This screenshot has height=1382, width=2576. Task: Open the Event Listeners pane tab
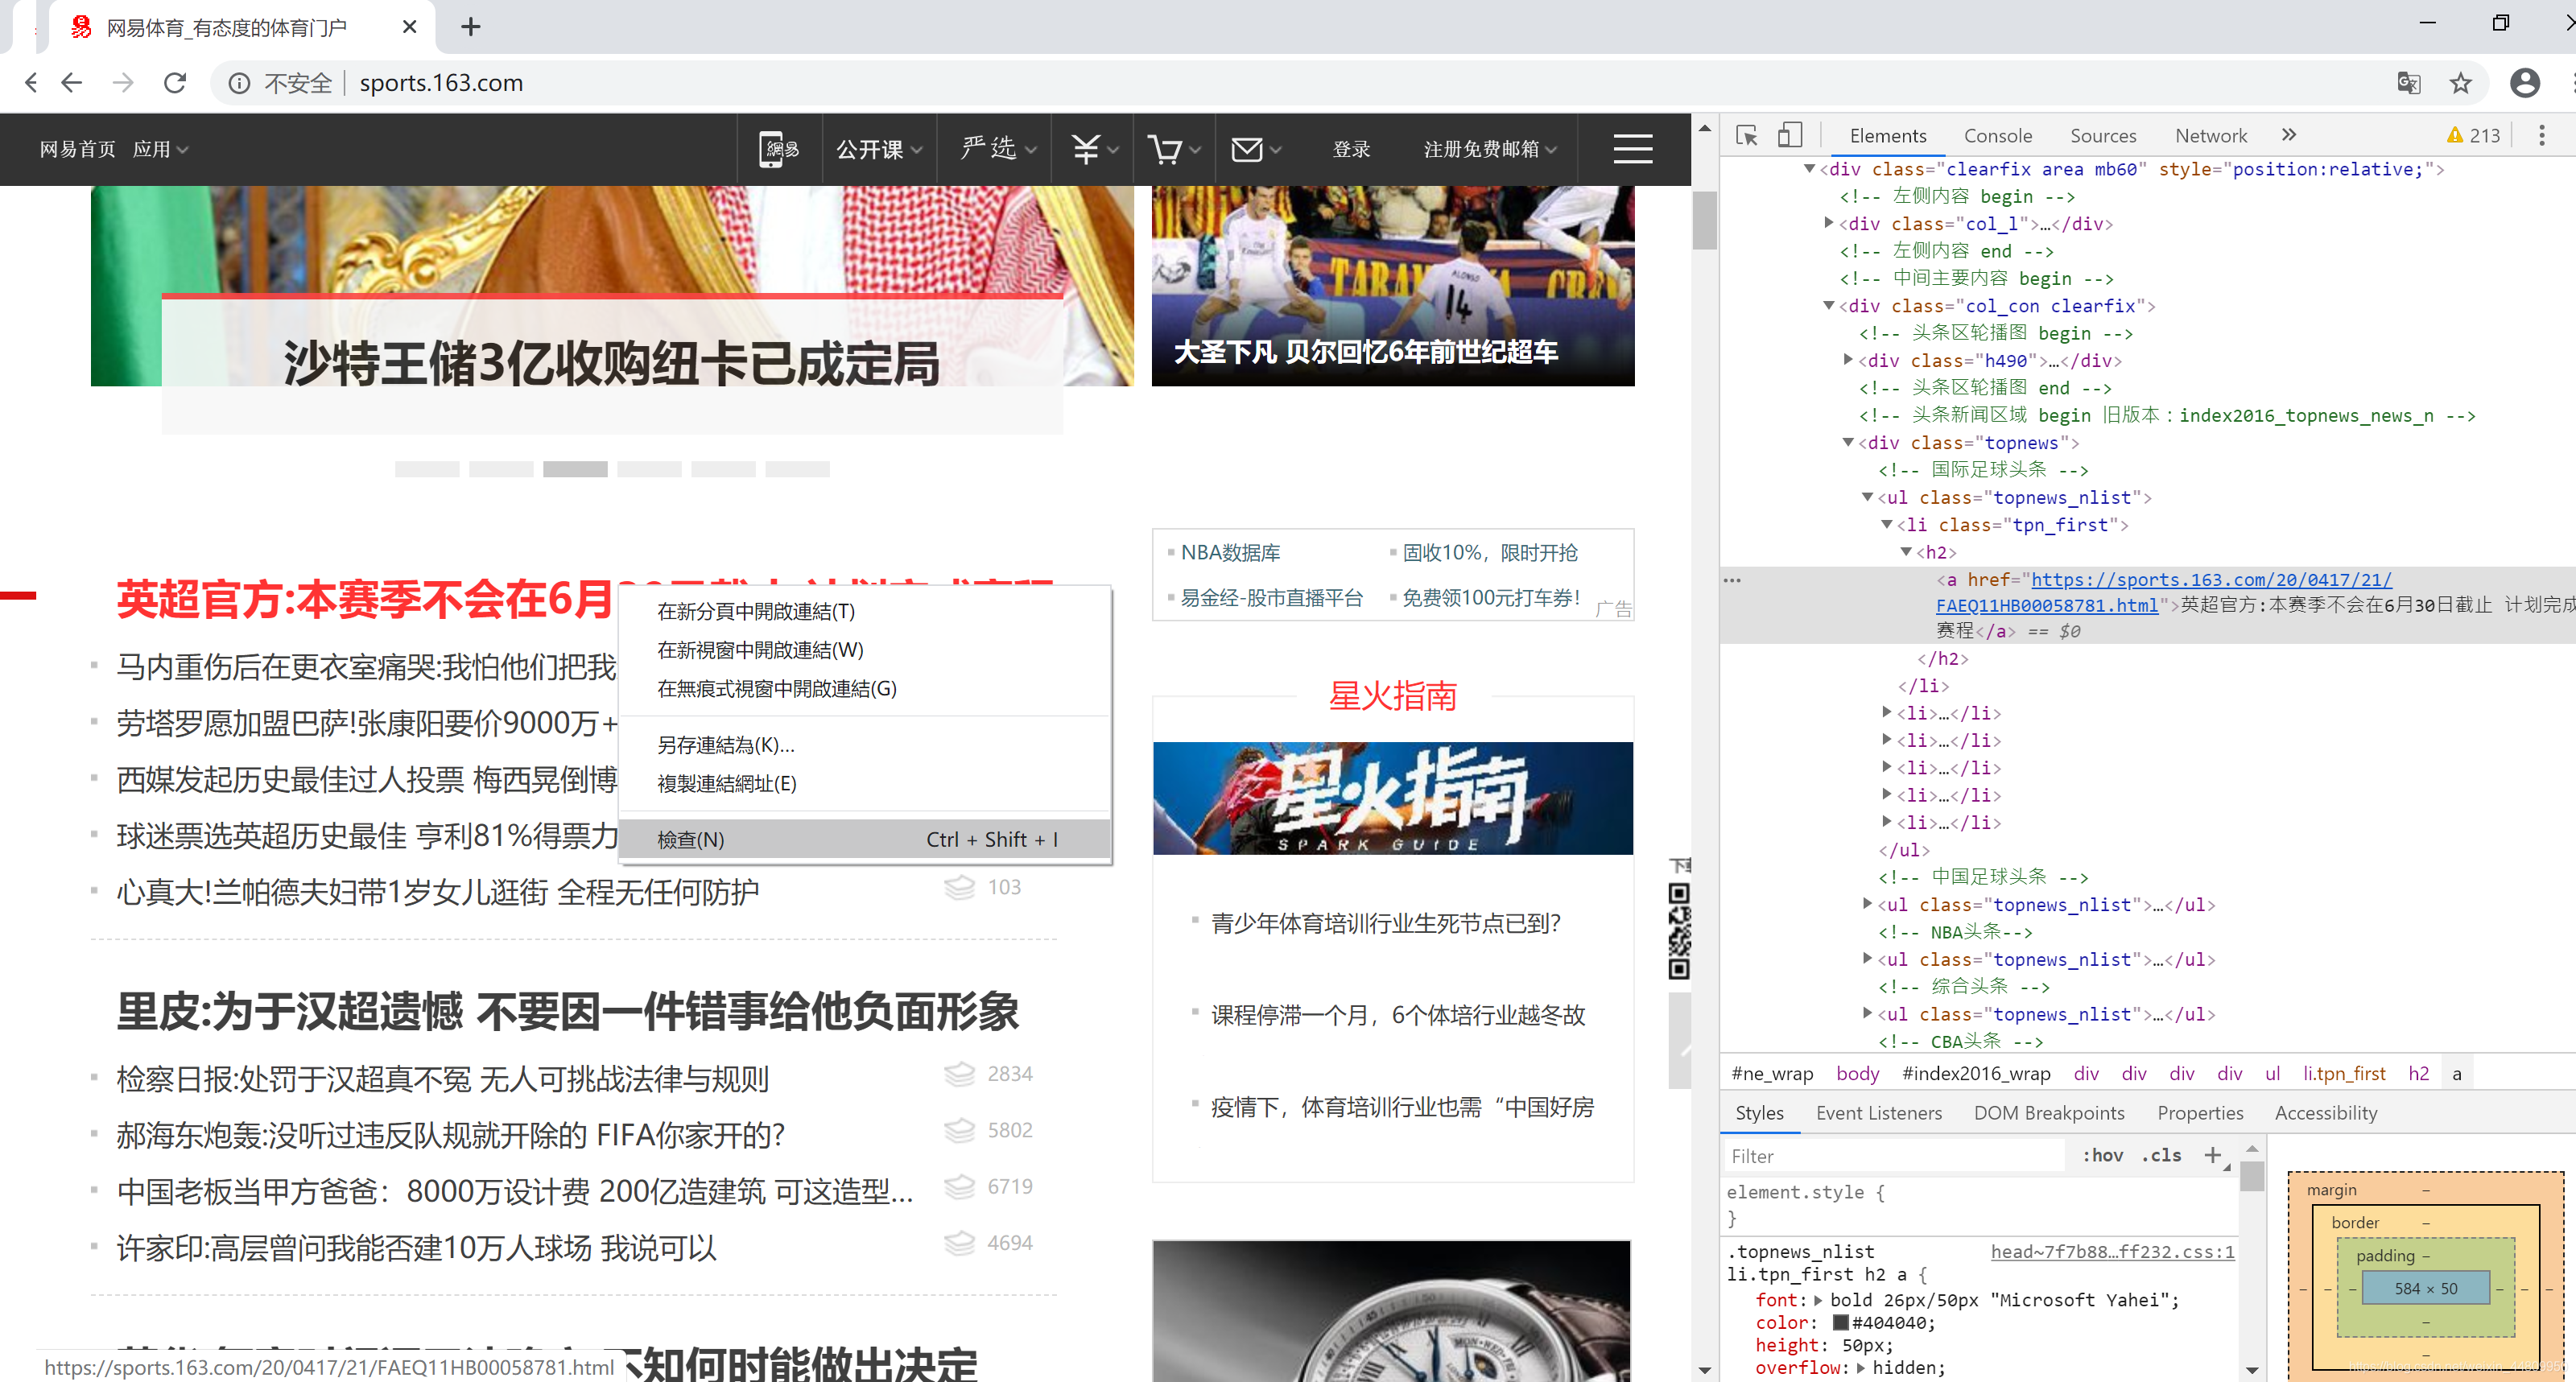coord(1878,1112)
